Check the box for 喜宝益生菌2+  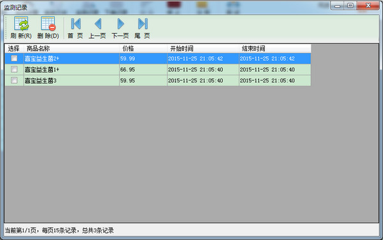[x=14, y=58]
